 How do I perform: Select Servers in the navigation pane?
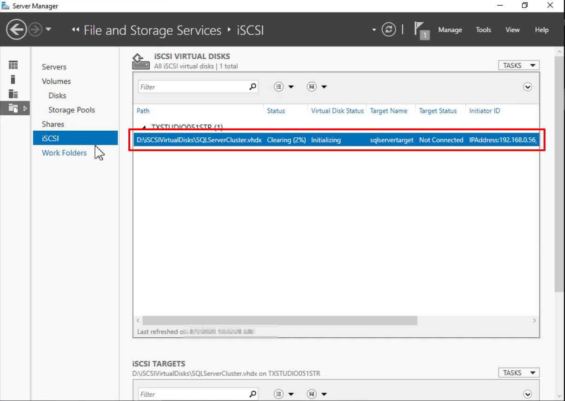(x=54, y=67)
